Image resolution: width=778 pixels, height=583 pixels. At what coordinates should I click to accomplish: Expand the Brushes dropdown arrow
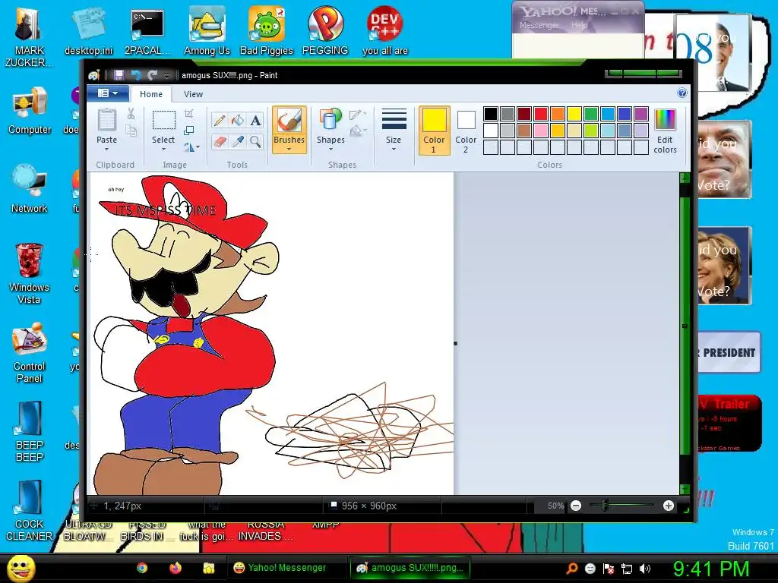[289, 150]
